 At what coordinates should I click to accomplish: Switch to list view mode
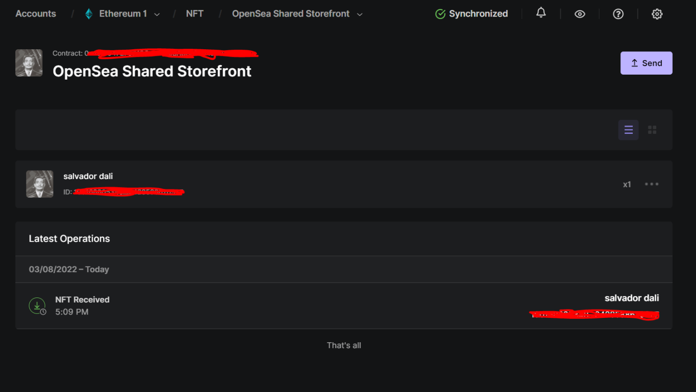628,130
